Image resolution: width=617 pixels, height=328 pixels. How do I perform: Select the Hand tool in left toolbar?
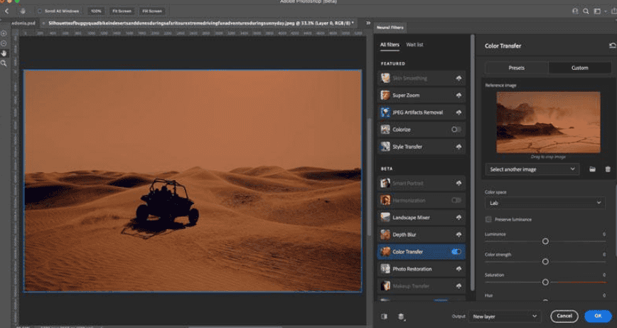[x=4, y=53]
